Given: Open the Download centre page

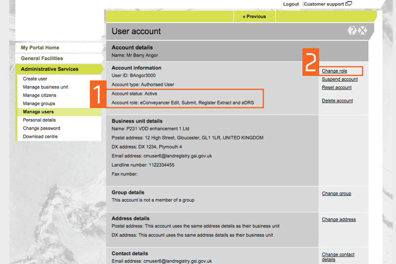Looking at the screenshot, I should (40, 137).
